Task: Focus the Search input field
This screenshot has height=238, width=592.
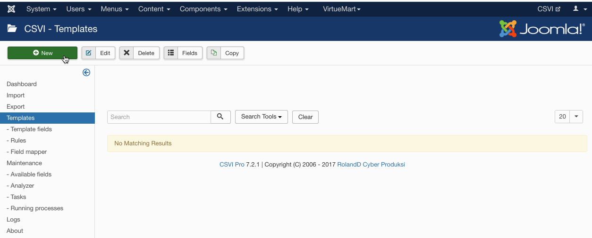Action: coord(159,117)
